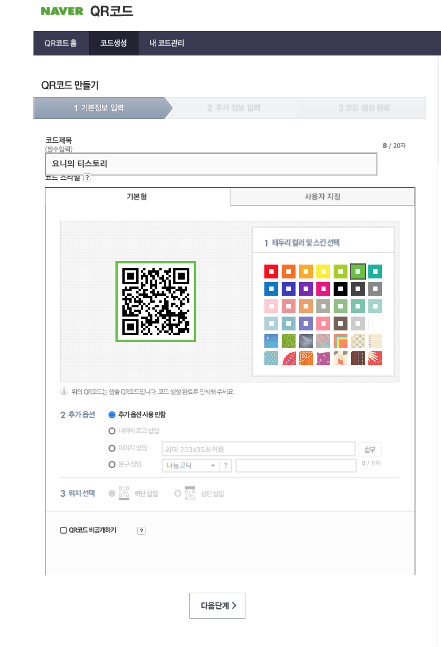Choose the blue polka dot skin

pyautogui.click(x=271, y=358)
